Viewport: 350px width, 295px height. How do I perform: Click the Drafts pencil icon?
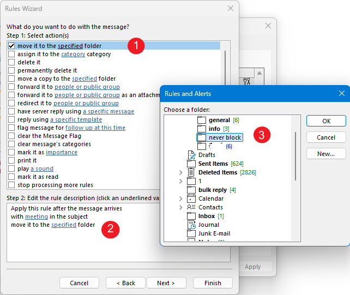(191, 155)
